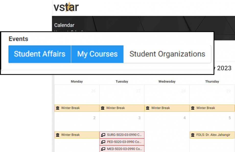Click the course icon on PED-5020-03-0990 event
This screenshot has width=235, height=152.
click(103, 142)
